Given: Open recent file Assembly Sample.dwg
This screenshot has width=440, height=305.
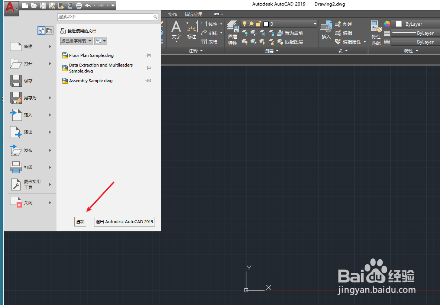Looking at the screenshot, I should [x=91, y=81].
